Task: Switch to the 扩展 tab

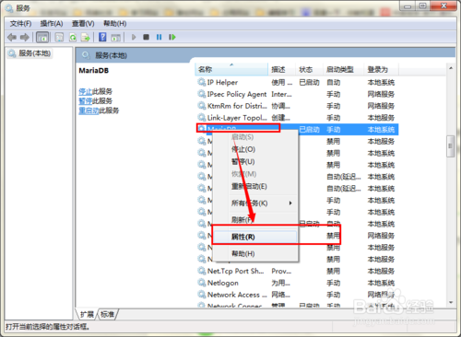Action: point(87,314)
